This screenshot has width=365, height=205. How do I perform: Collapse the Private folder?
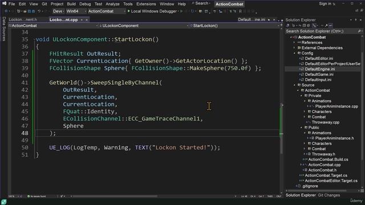[x=301, y=96]
